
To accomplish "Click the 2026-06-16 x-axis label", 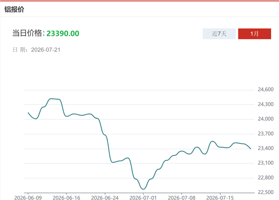I will 66,198.
